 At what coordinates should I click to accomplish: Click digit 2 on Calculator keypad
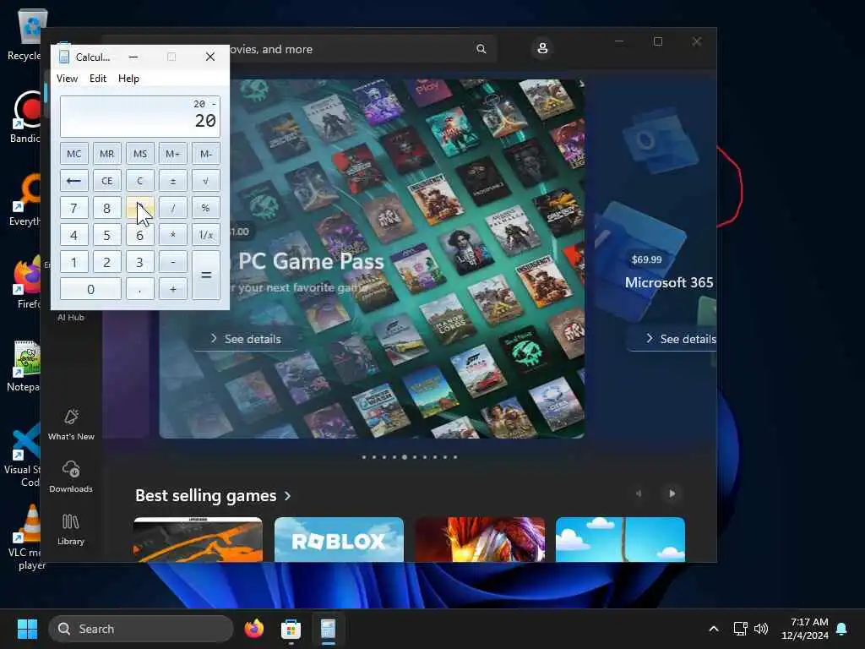pyautogui.click(x=107, y=262)
